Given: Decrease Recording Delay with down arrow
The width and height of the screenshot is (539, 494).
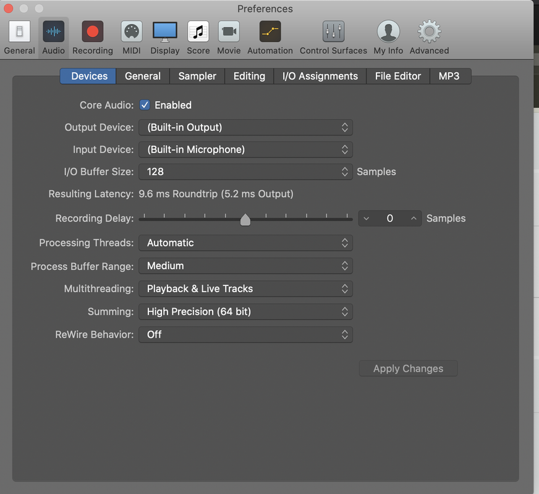Looking at the screenshot, I should pyautogui.click(x=367, y=219).
